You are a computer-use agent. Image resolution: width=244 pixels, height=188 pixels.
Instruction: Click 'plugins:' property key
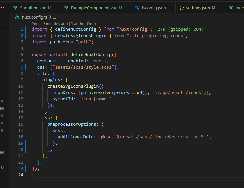52,80
